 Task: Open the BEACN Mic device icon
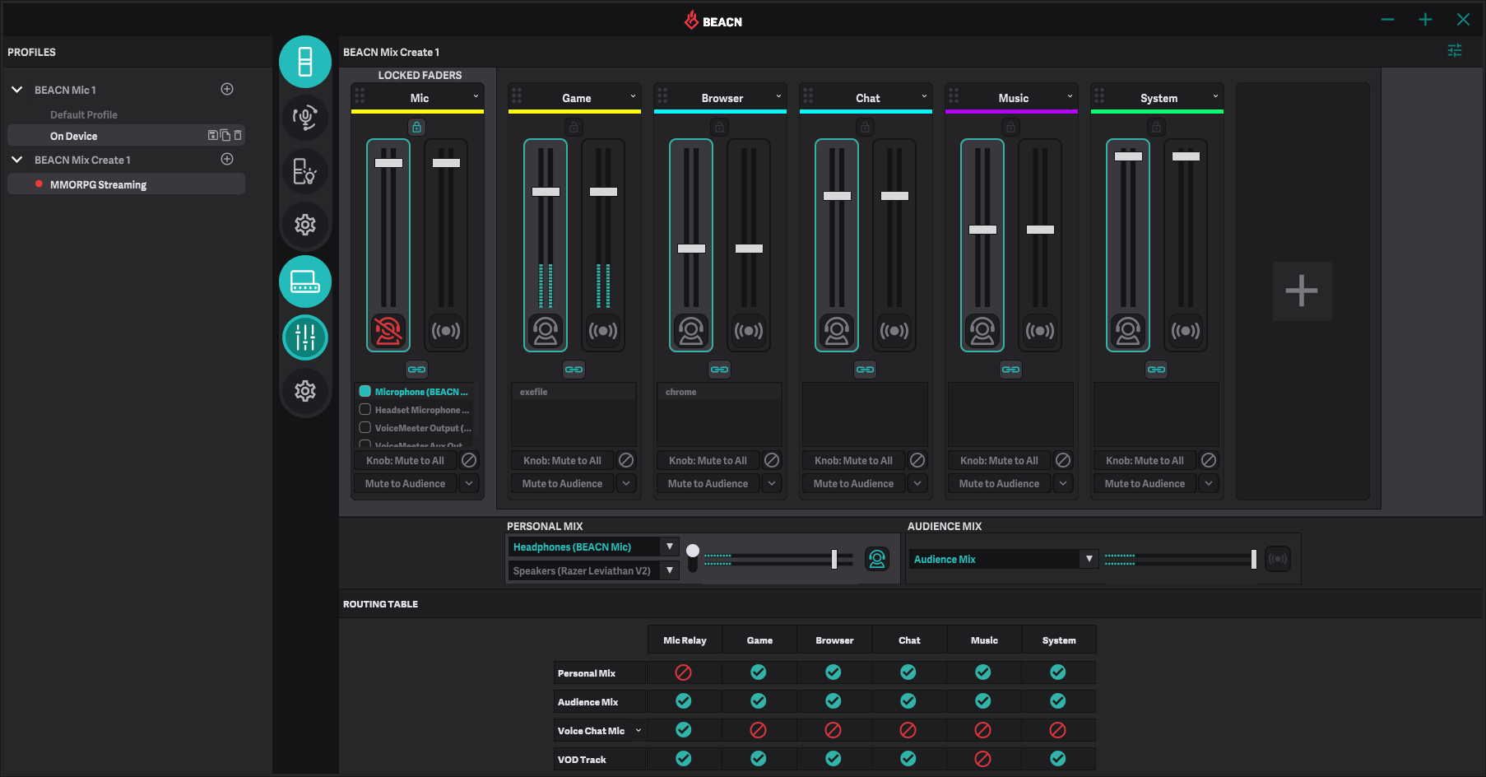(x=305, y=62)
